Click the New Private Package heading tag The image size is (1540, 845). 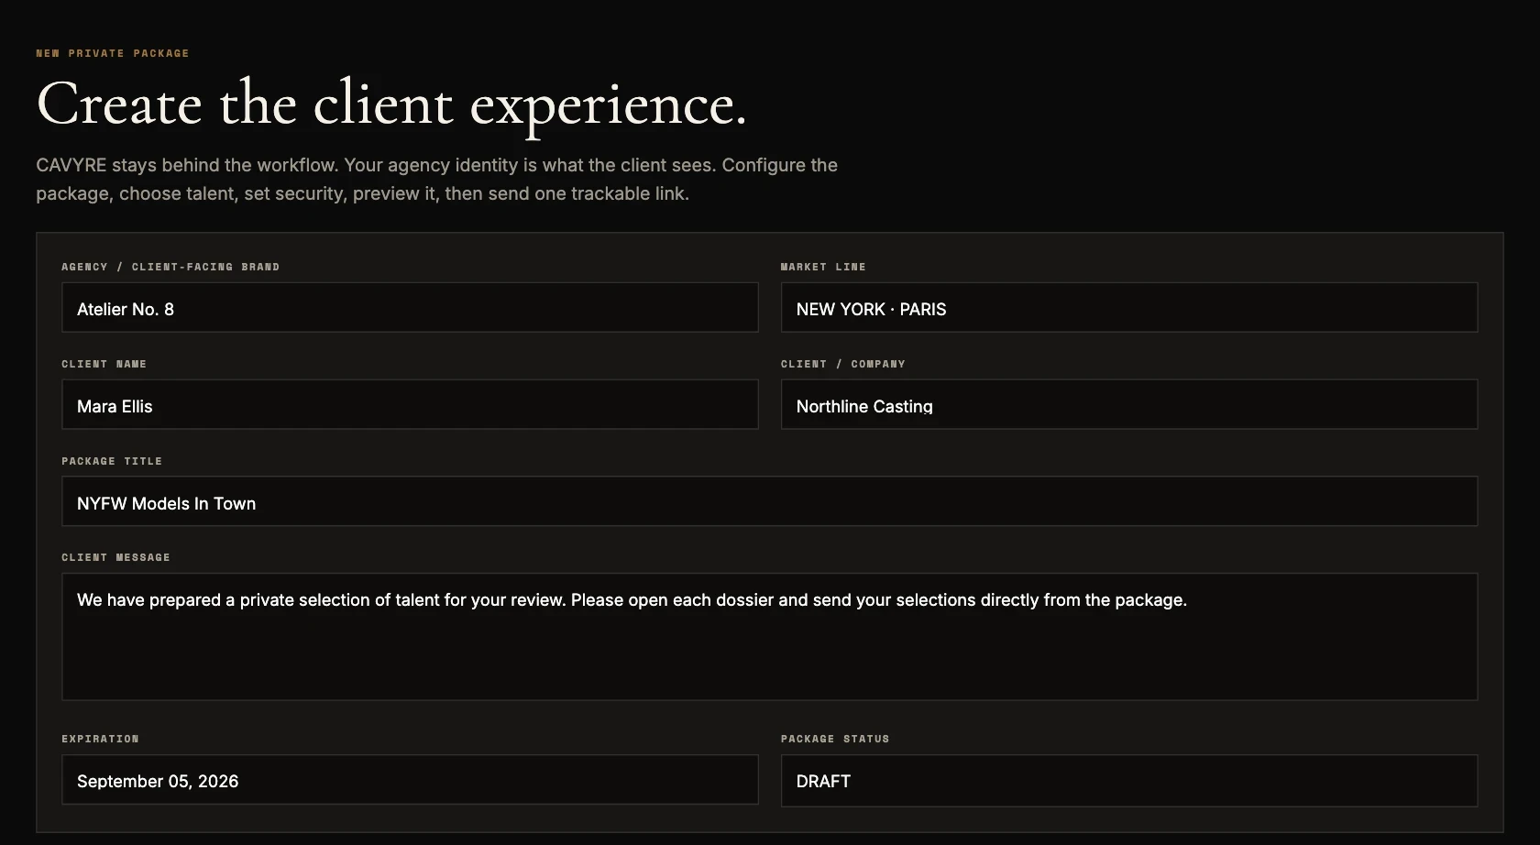113,53
